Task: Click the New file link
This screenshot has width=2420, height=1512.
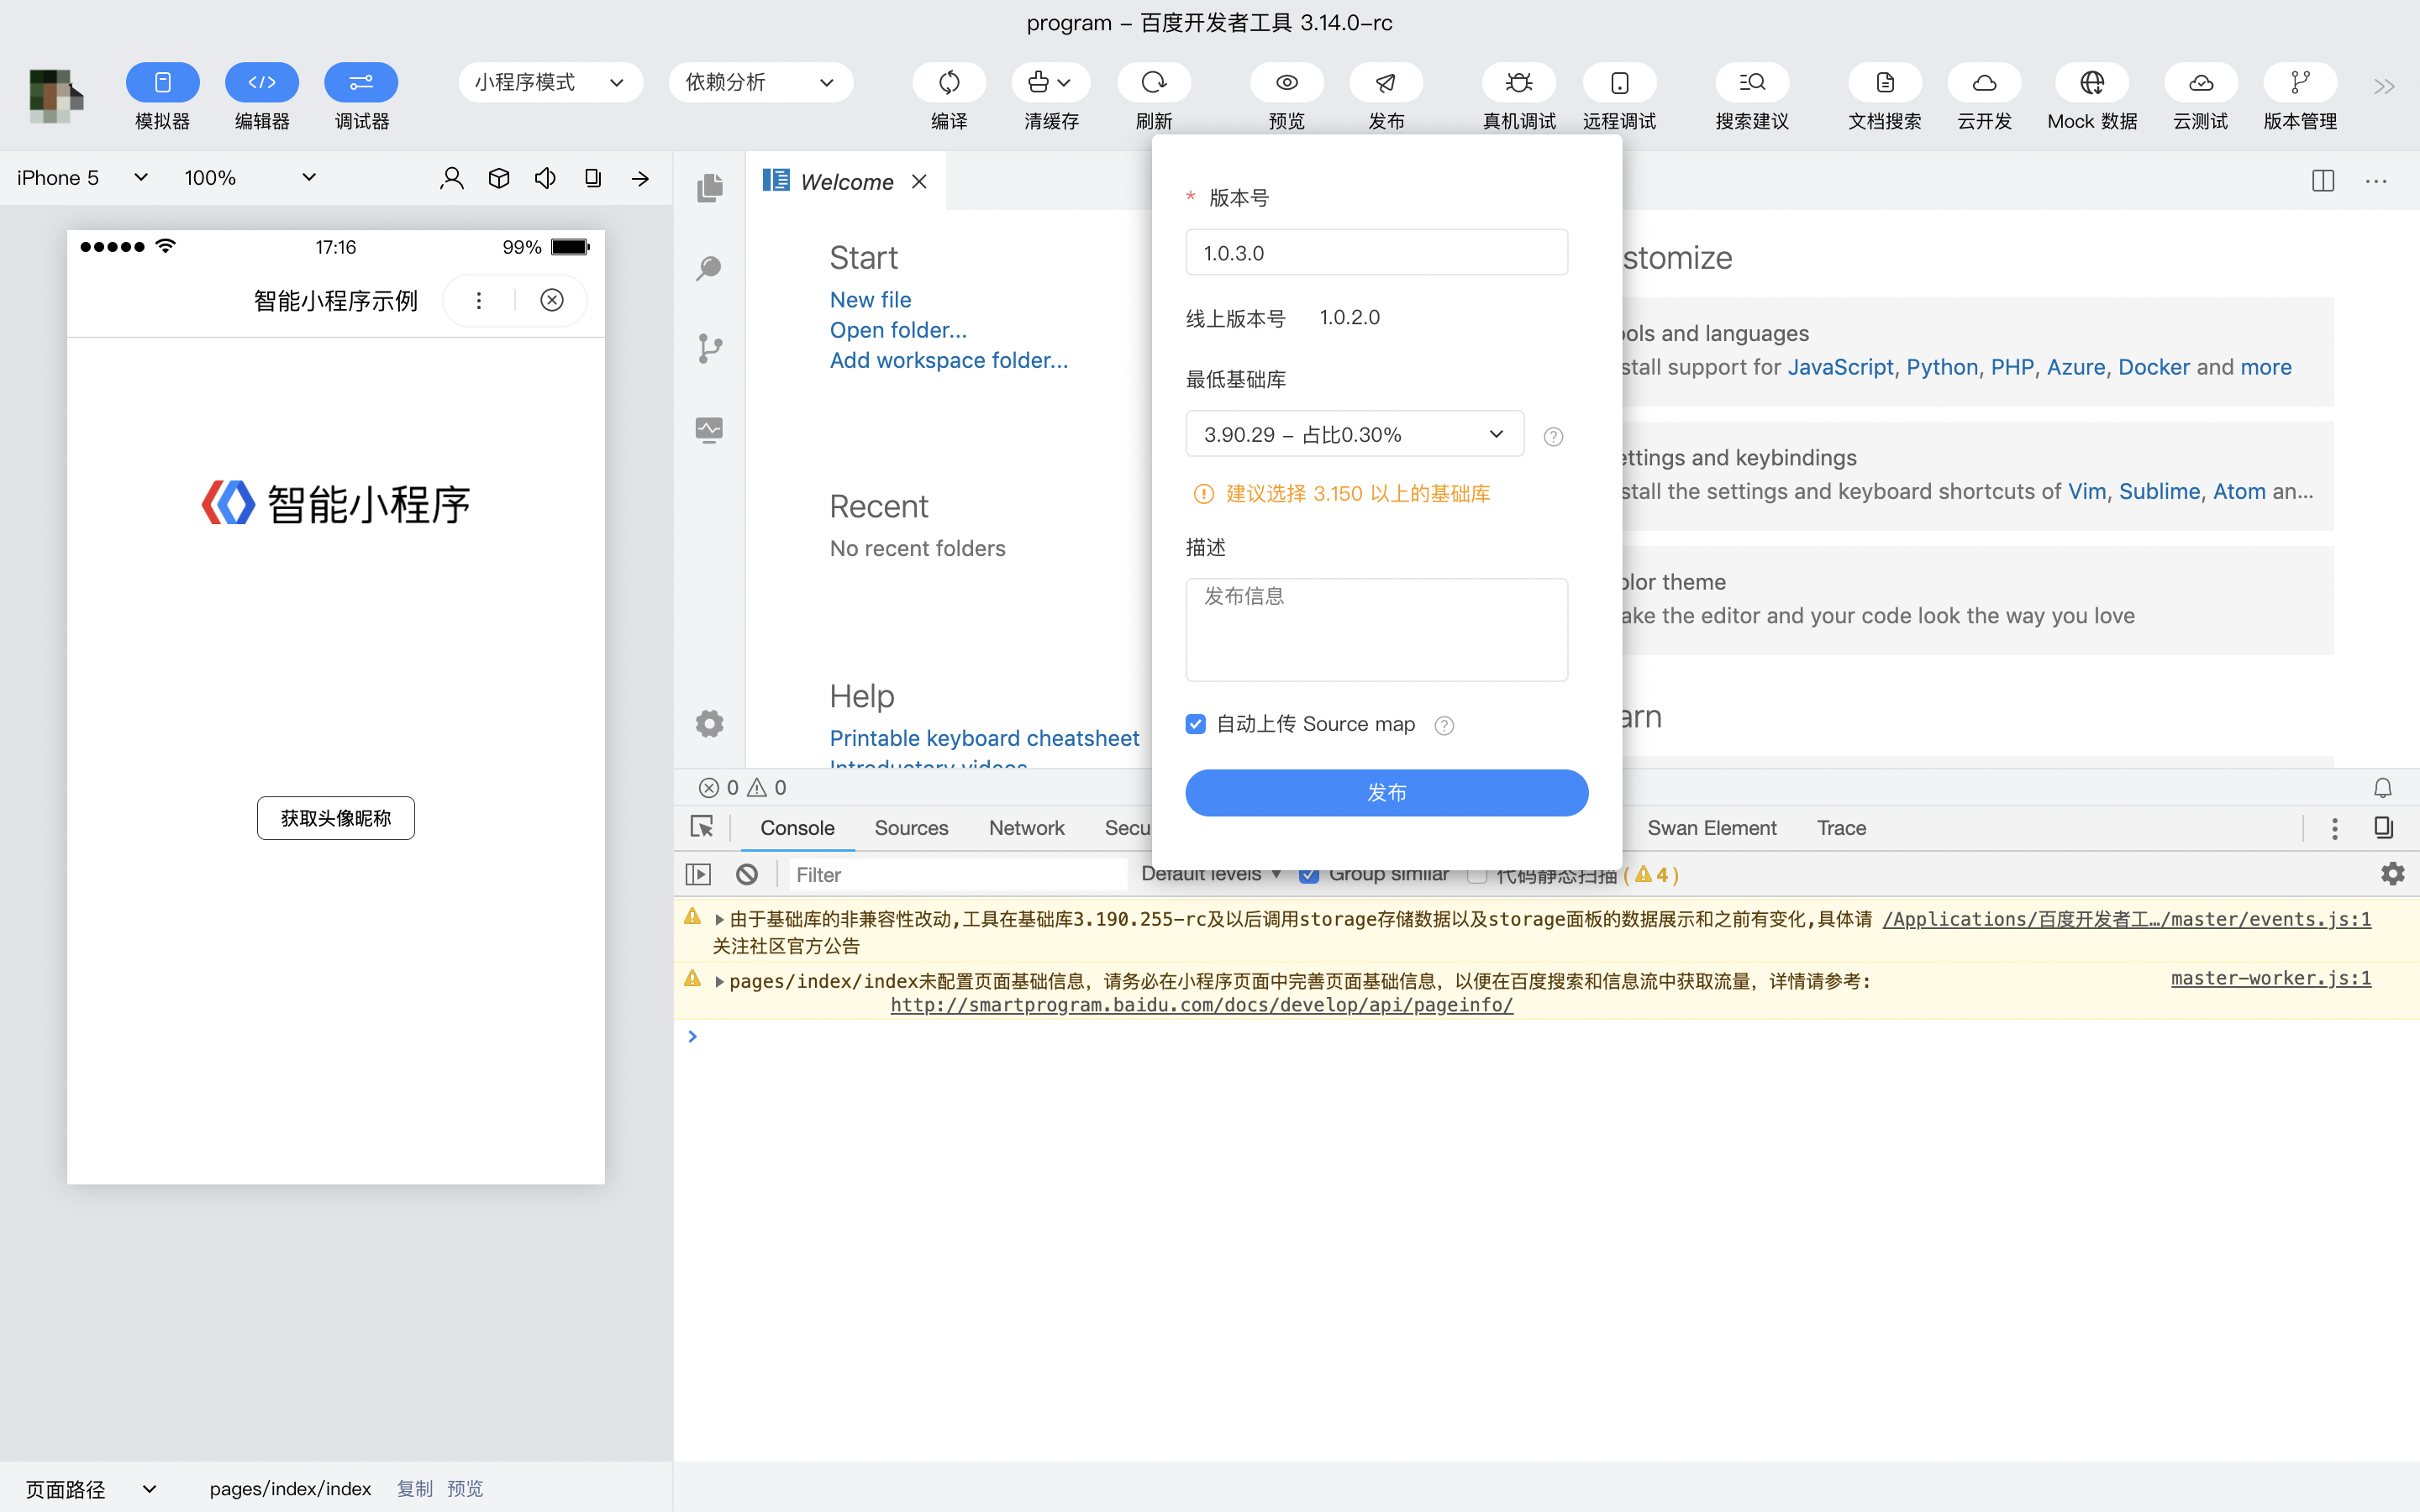Action: tap(870, 300)
